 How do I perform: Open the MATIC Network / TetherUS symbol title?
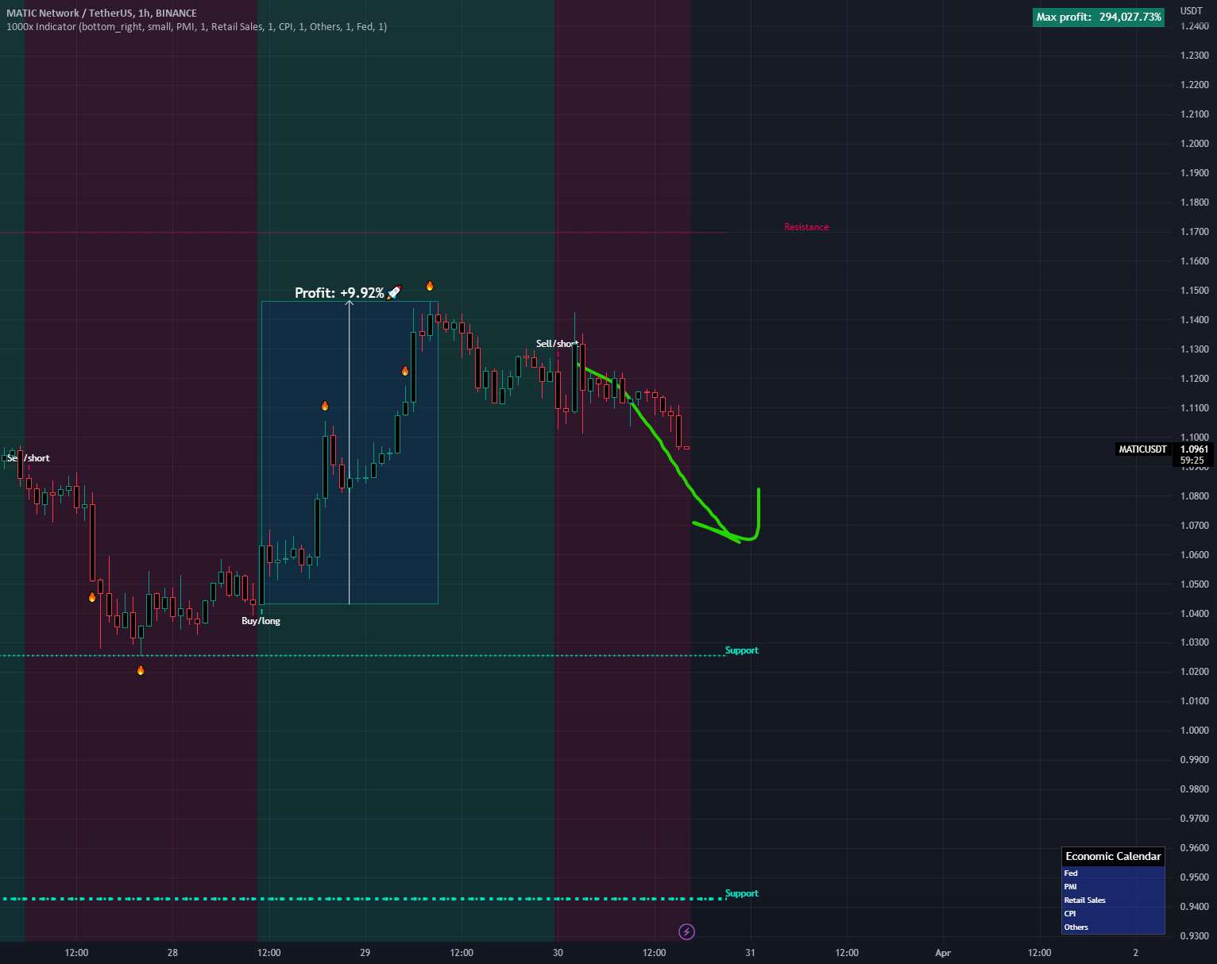102,13
